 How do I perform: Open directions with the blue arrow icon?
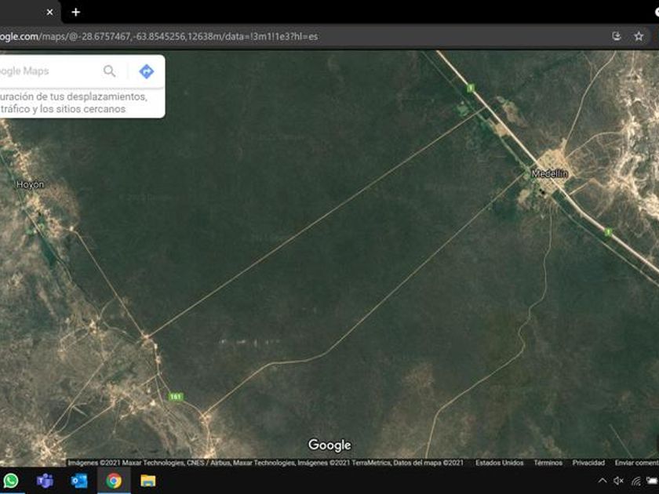pos(146,71)
